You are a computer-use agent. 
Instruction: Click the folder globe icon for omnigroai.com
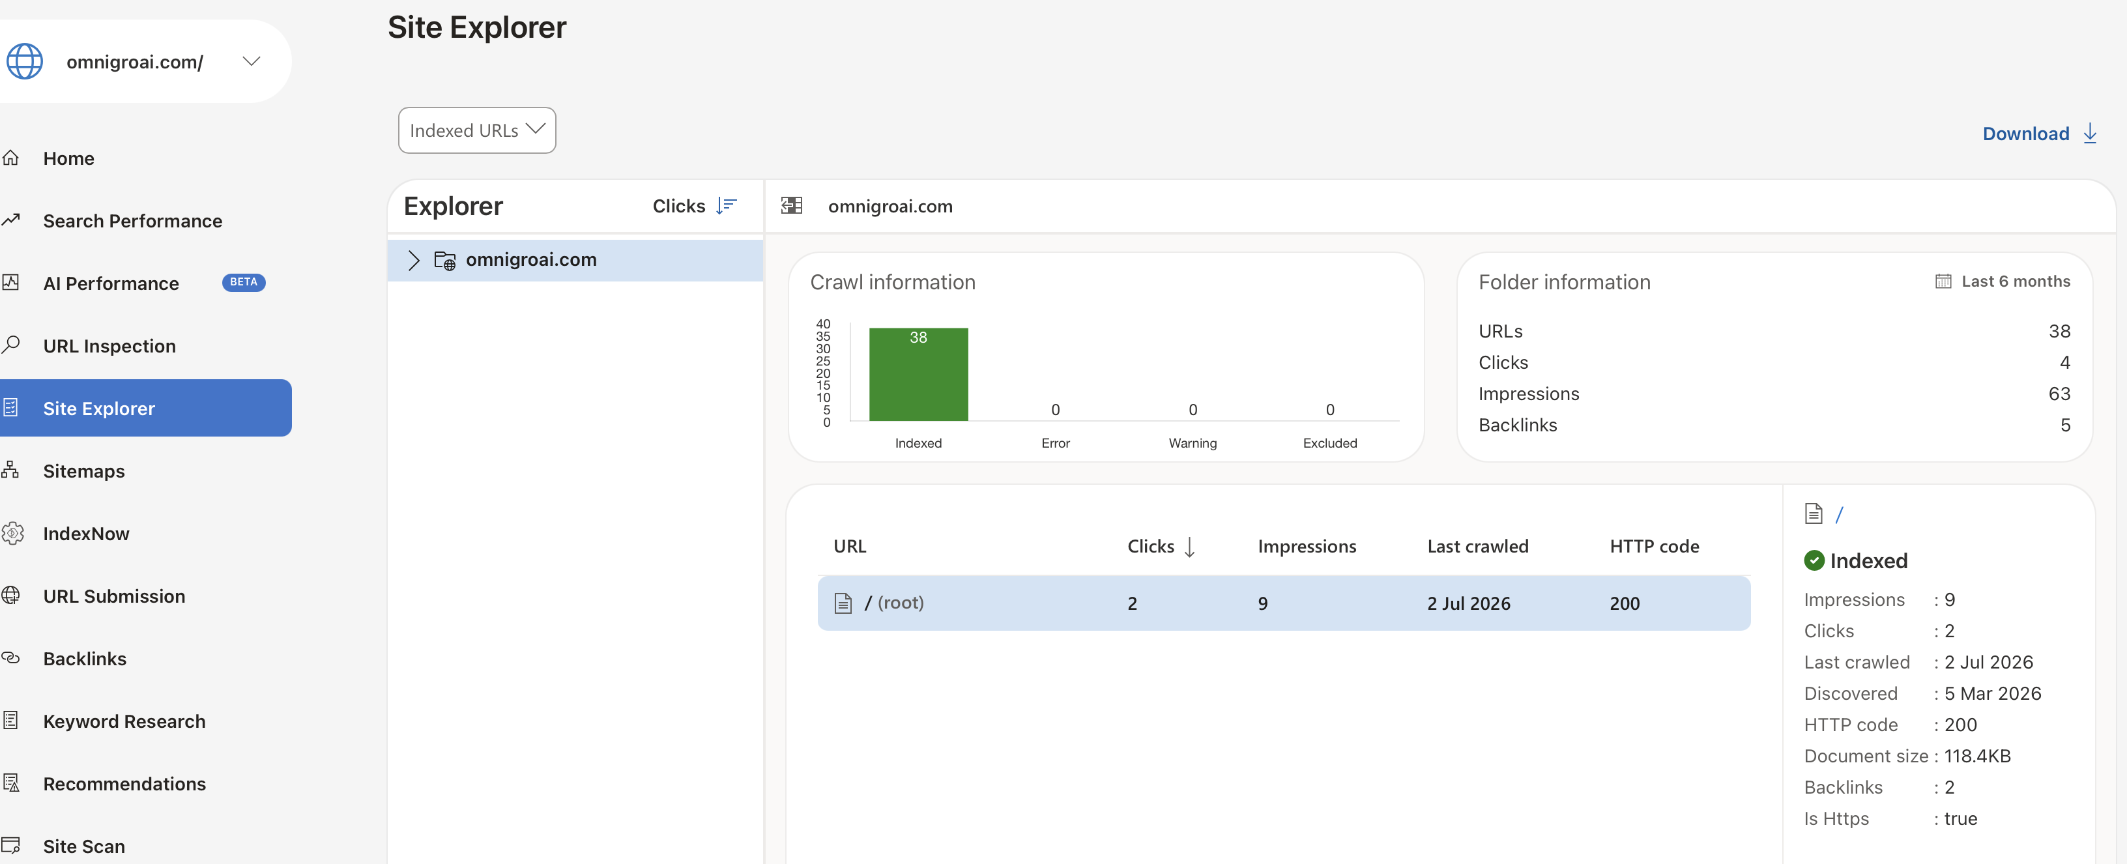point(445,260)
